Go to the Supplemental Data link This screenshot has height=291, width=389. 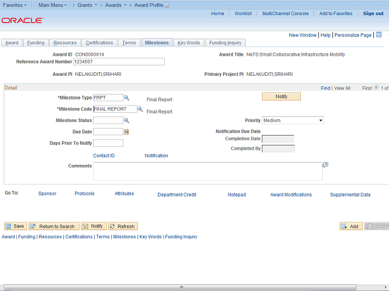[350, 195]
